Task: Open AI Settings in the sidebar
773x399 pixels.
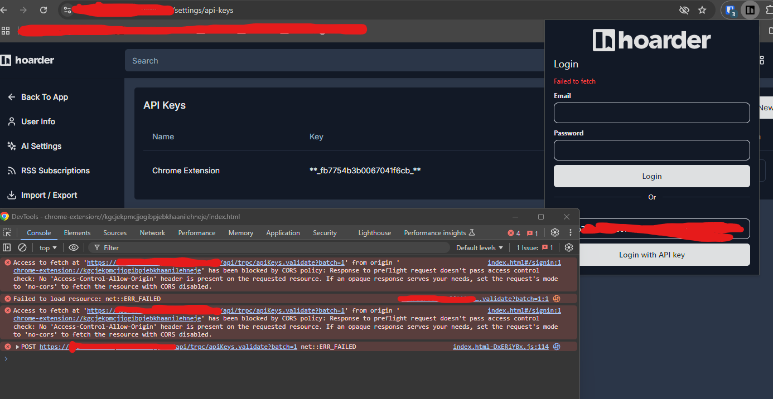Action: coord(35,146)
